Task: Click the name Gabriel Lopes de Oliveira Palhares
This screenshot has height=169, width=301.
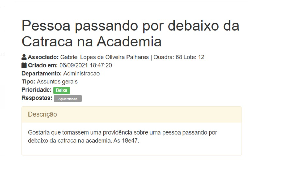Action: coord(105,57)
